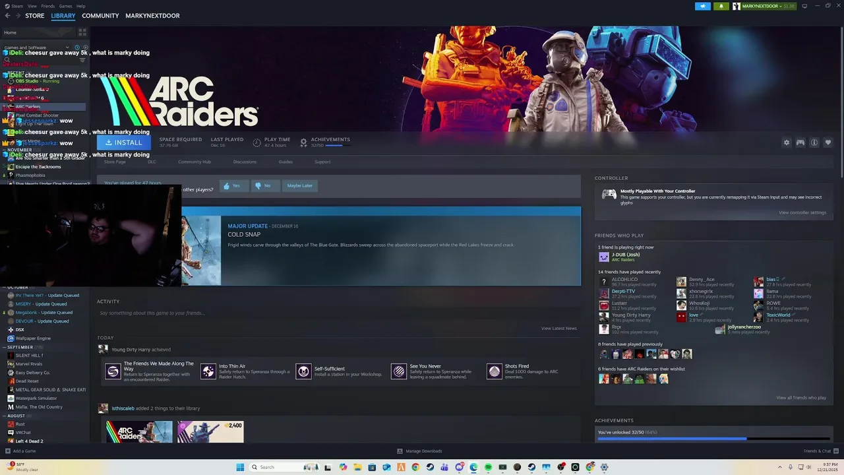Viewport: 844px width, 475px height.
Task: Open the Community Hub game link
Action: click(194, 162)
